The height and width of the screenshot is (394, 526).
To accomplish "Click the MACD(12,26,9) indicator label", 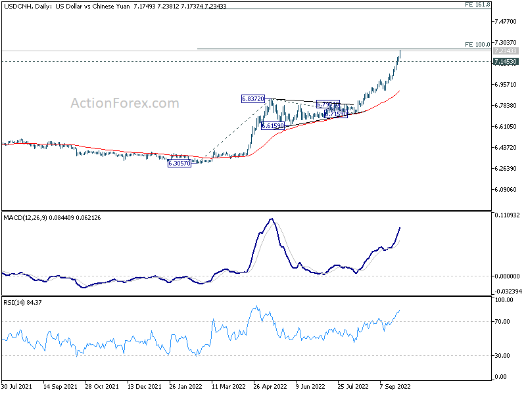I will pos(52,218).
